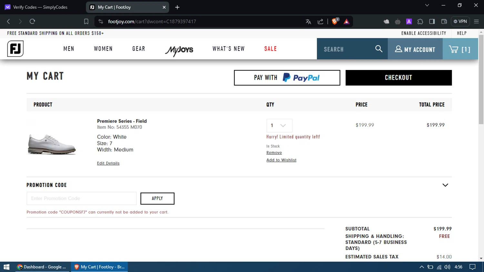Click the address bar URL
484x272 pixels.
click(x=152, y=22)
